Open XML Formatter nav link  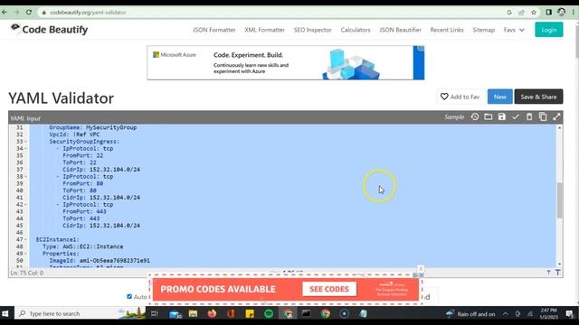coord(264,30)
